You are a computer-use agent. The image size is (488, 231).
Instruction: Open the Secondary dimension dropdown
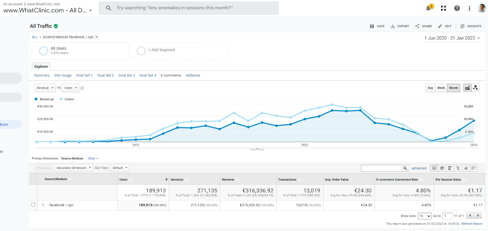[74, 168]
